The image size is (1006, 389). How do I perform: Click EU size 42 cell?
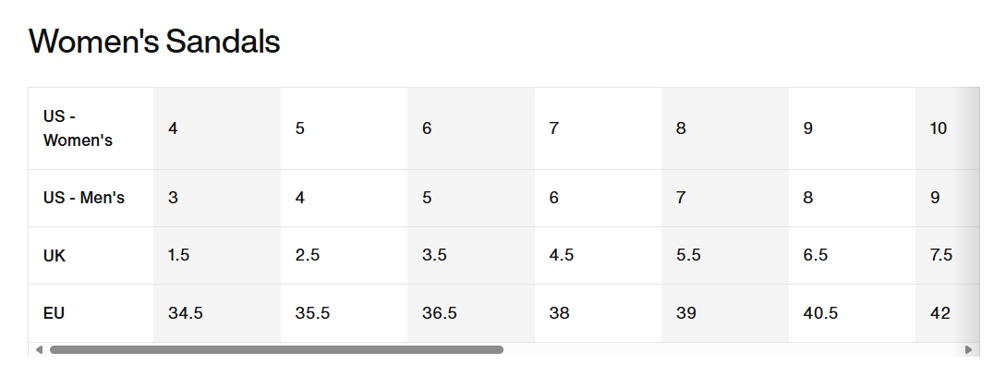(x=948, y=313)
